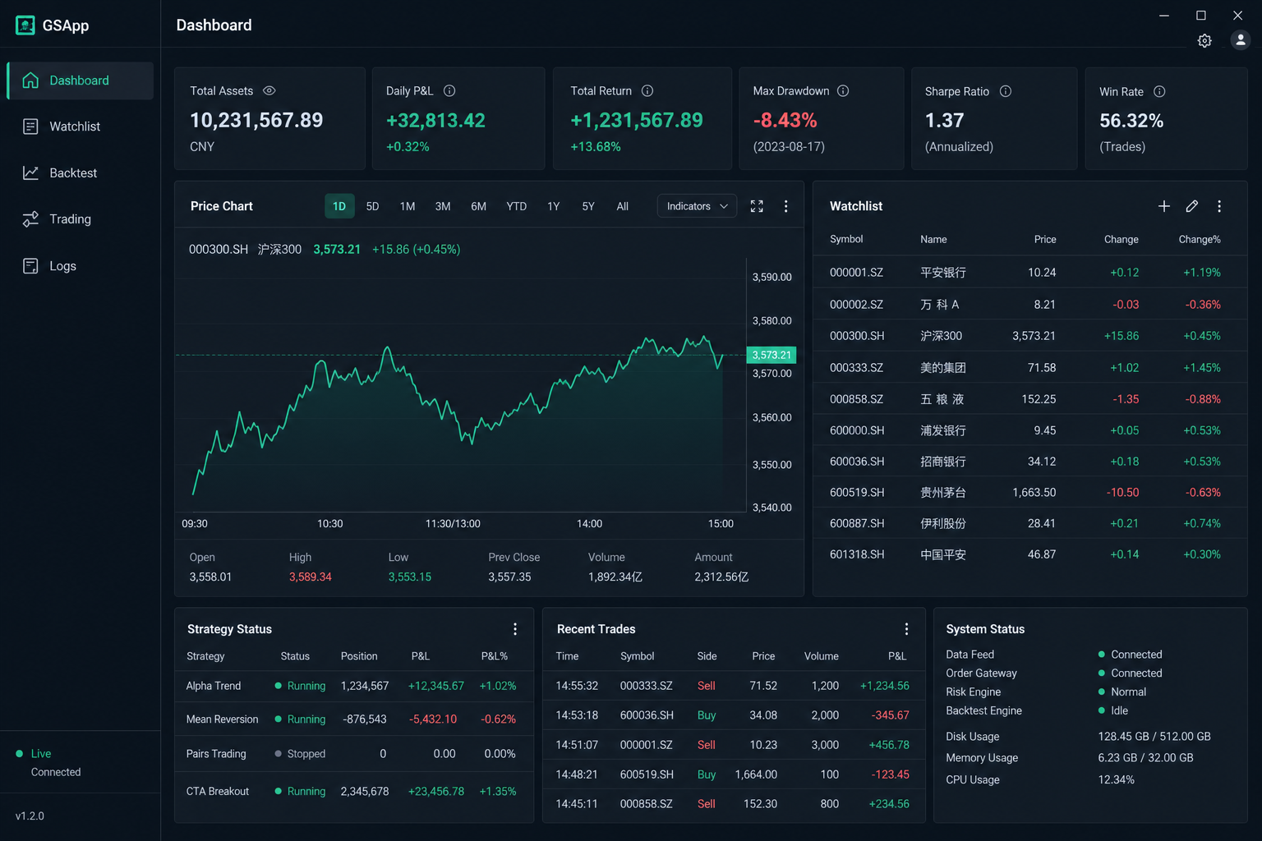Click the Win Rate info icon
This screenshot has height=841, width=1262.
1159,91
